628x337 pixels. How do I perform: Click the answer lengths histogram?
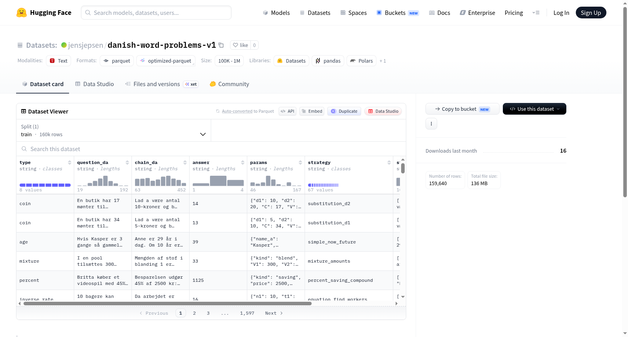pyautogui.click(x=218, y=180)
